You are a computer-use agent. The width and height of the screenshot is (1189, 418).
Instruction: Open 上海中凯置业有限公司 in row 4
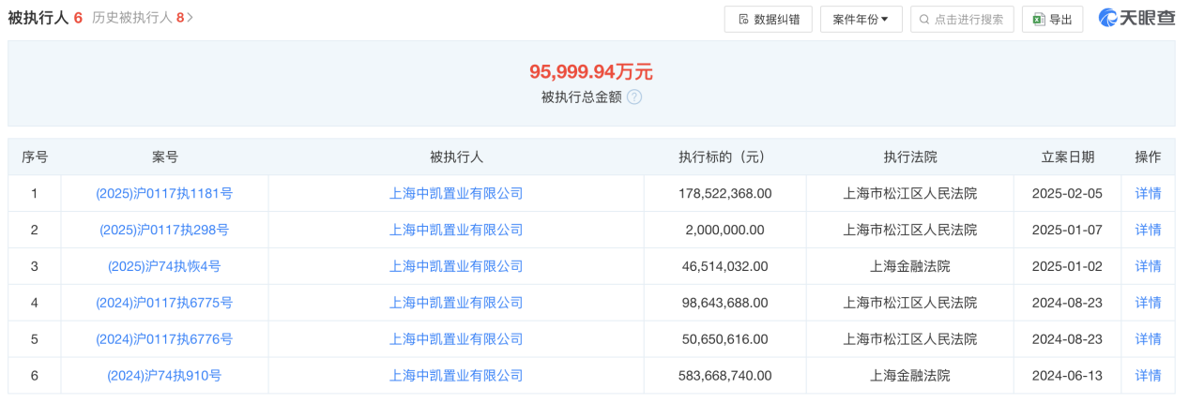(x=456, y=303)
